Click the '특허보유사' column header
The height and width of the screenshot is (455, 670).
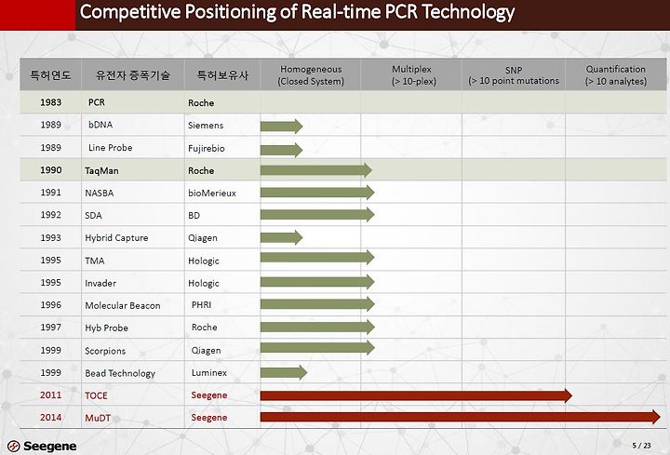[222, 75]
